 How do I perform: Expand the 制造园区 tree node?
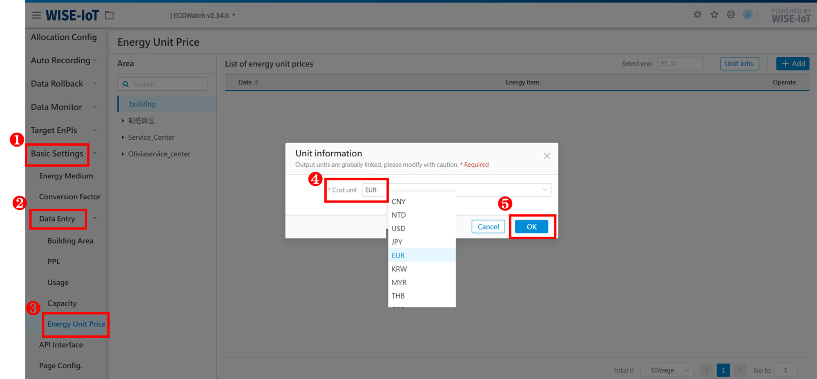point(123,120)
